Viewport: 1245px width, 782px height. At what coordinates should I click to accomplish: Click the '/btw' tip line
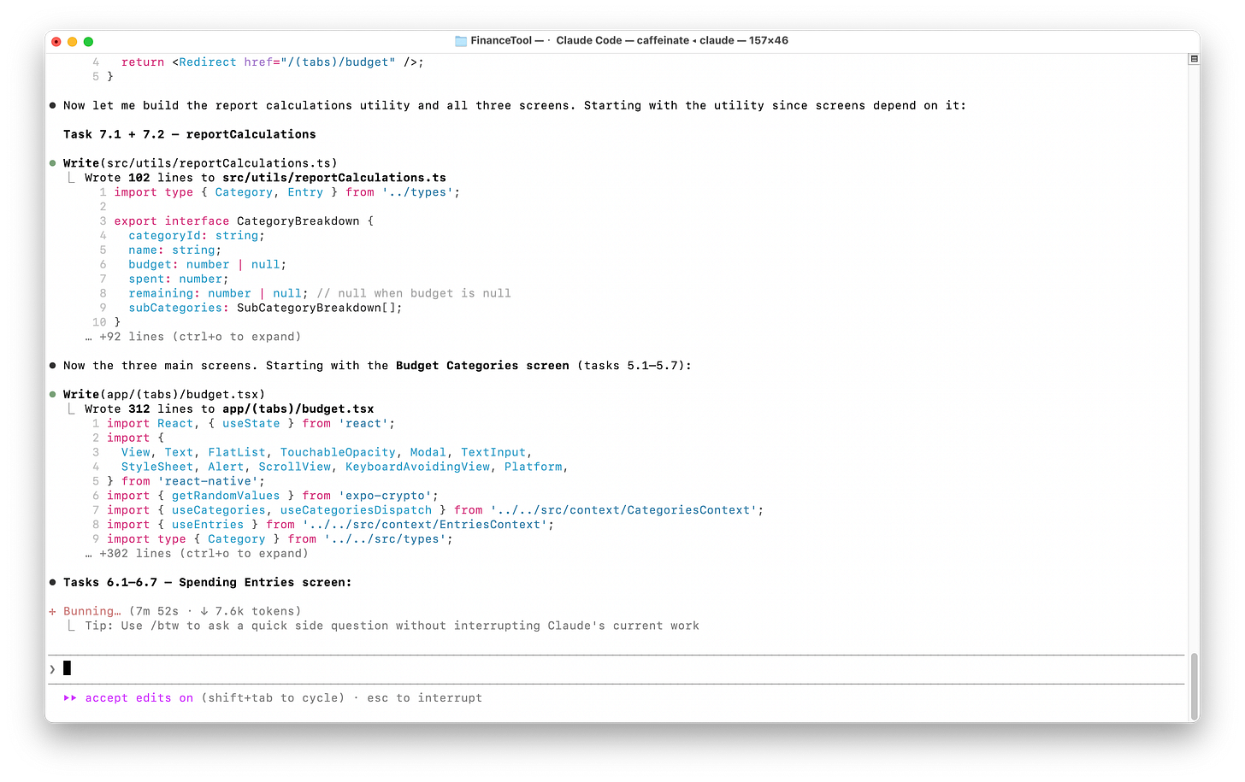pyautogui.click(x=392, y=626)
